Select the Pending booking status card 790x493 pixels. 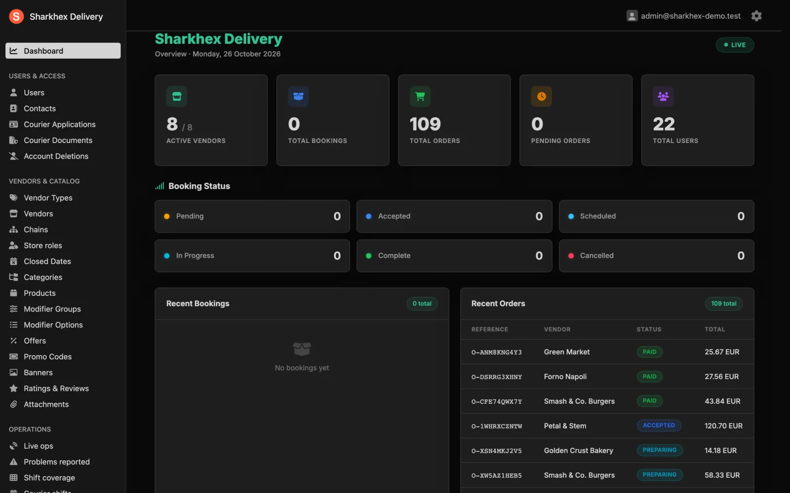click(x=252, y=216)
